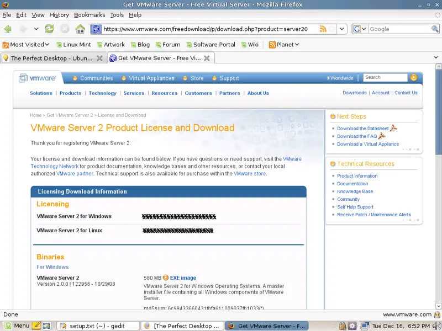Image resolution: width=442 pixels, height=331 pixels.
Task: Click the orange arrow icon before EXE image
Action: tap(165, 277)
